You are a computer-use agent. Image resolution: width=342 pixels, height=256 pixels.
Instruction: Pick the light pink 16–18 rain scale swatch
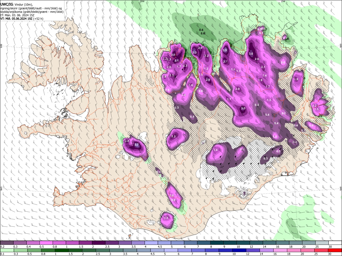[280, 250]
